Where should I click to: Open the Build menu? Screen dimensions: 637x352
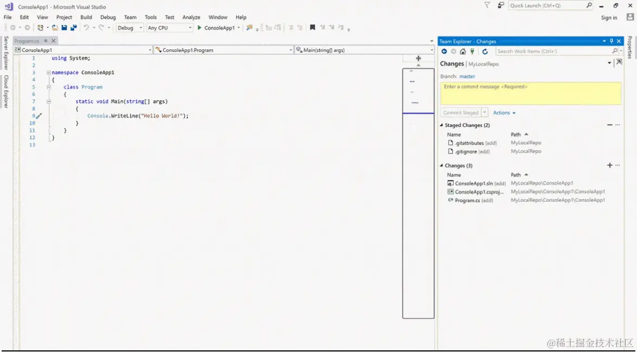pyautogui.click(x=86, y=17)
